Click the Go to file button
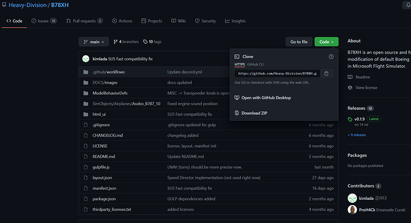Screen dimensions: 411x223 point(299,42)
